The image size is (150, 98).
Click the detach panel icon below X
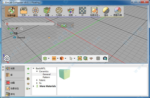click(3, 70)
